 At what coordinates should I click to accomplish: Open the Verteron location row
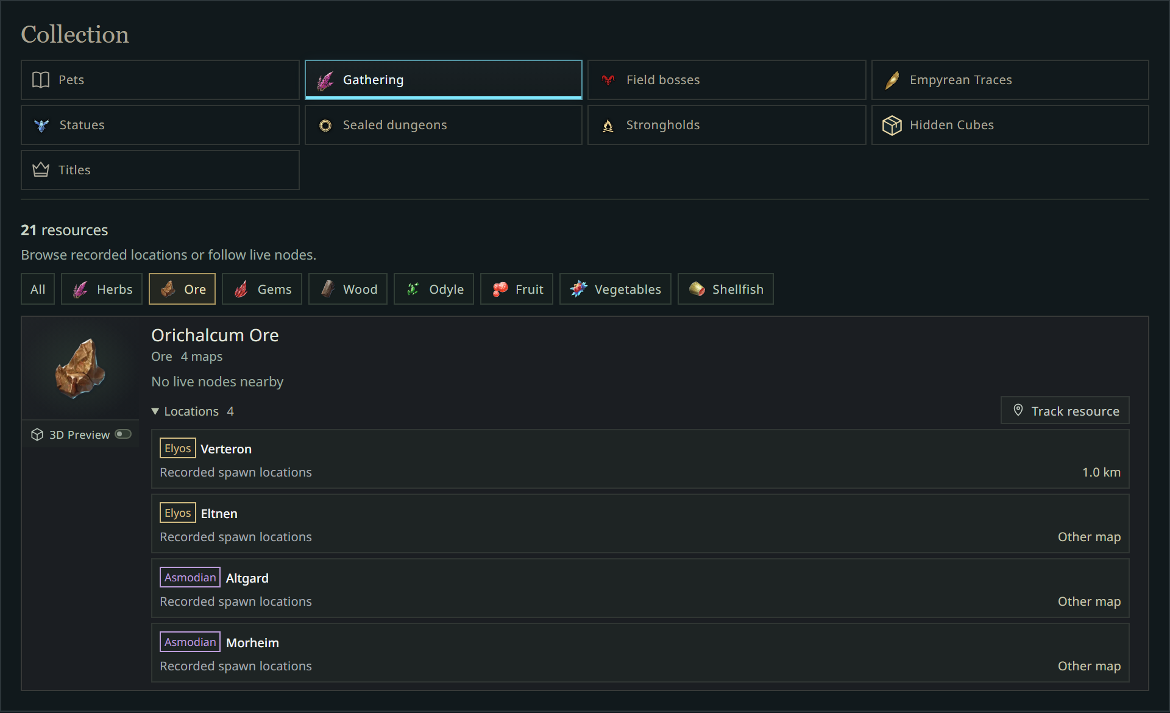(x=640, y=459)
